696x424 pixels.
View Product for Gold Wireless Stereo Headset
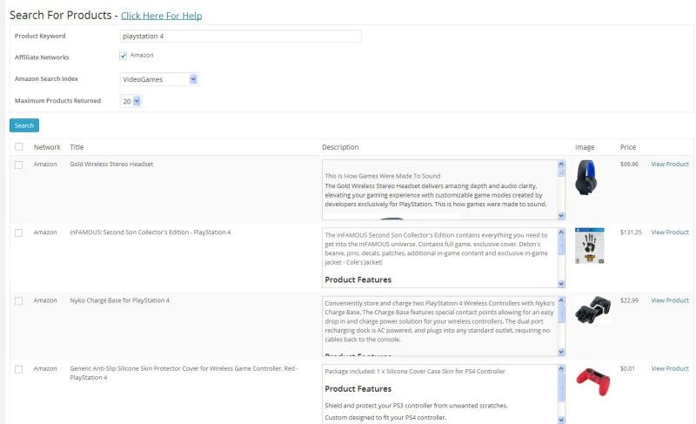point(670,164)
